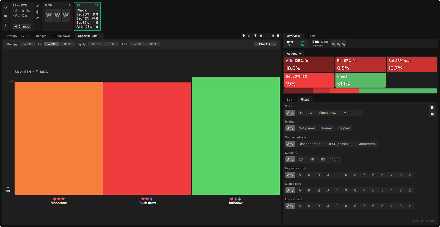Click the reset arrow icon in the left sidebar
The width and height of the screenshot is (440, 227).
(x=5, y=7)
